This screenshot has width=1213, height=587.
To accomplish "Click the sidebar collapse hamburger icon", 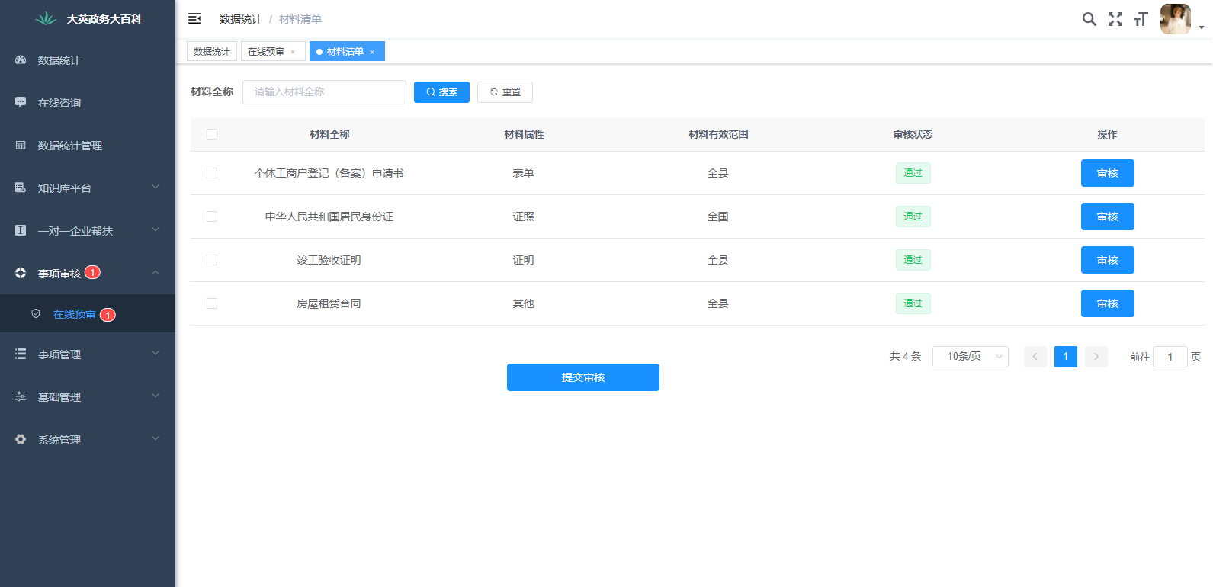I will pyautogui.click(x=194, y=18).
